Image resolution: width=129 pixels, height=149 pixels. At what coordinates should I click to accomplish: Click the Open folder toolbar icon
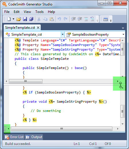(19, 19)
